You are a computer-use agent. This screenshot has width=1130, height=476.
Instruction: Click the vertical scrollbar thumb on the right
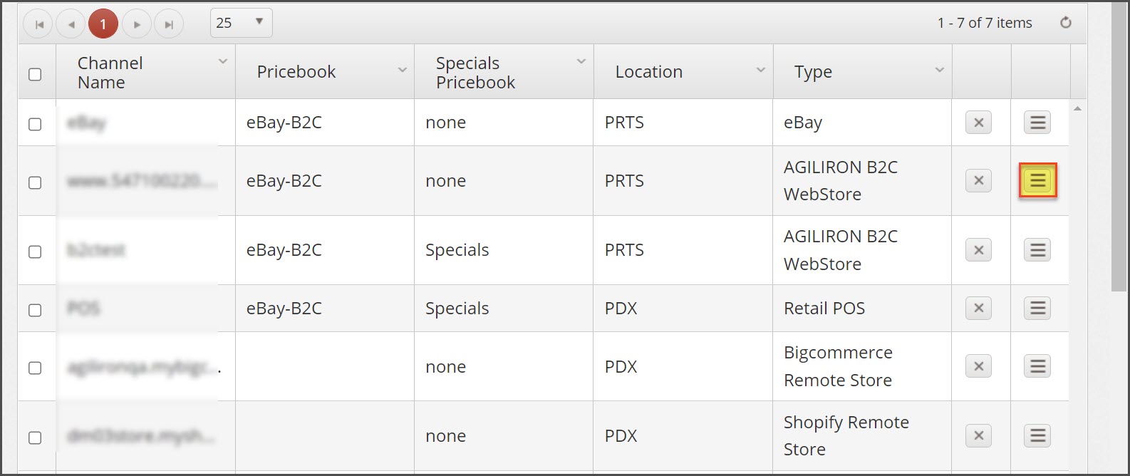coord(1119,146)
